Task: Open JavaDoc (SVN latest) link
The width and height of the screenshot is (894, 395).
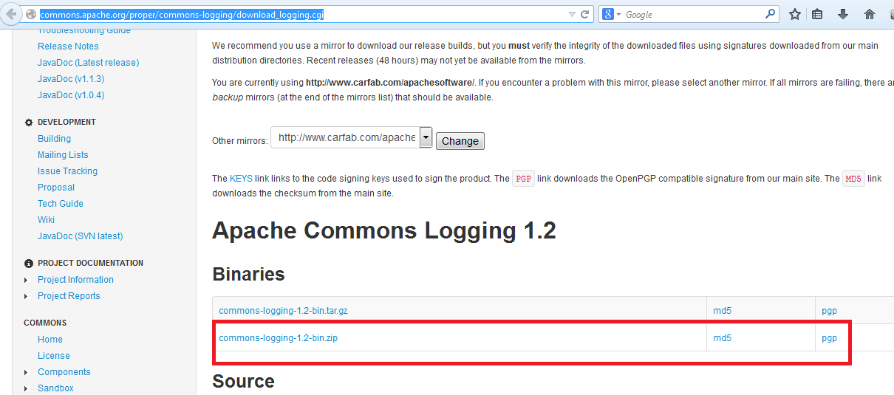Action: [x=81, y=236]
